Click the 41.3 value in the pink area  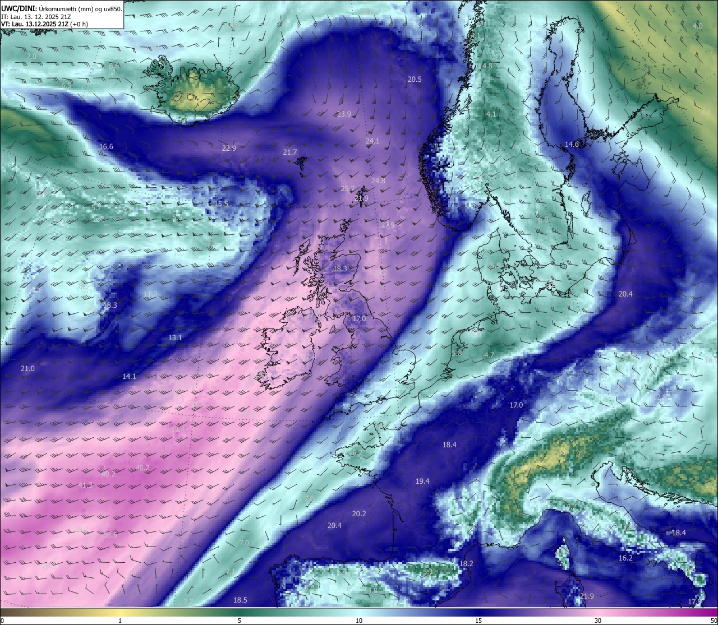pos(85,485)
